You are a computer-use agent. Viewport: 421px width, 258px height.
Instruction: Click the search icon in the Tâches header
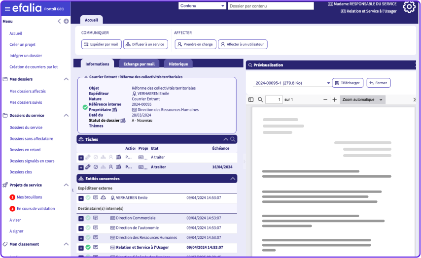pyautogui.click(x=233, y=139)
